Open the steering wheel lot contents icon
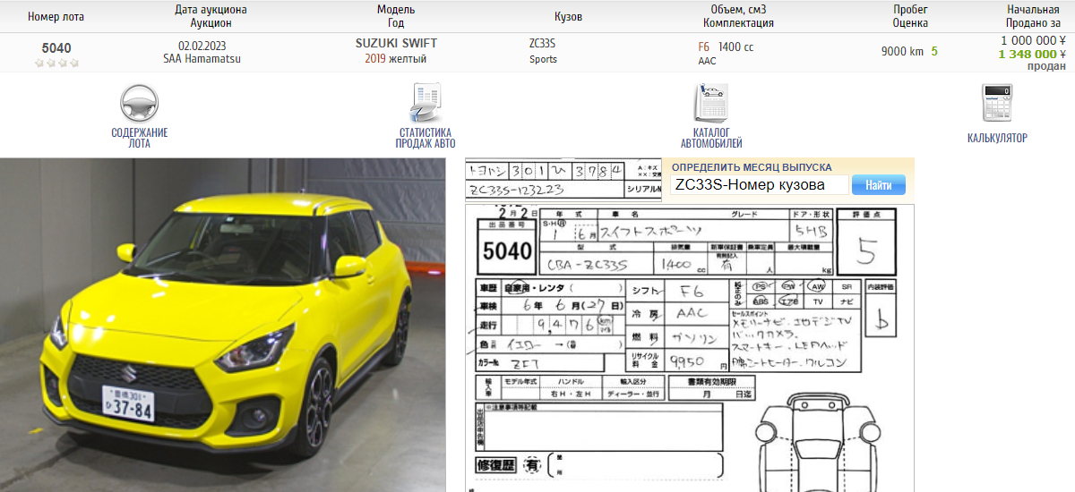The width and height of the screenshot is (1075, 492). click(x=139, y=103)
